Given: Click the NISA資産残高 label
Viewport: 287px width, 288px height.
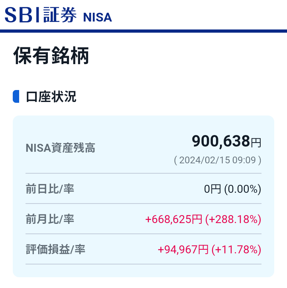Looking at the screenshot, I should coord(60,148).
